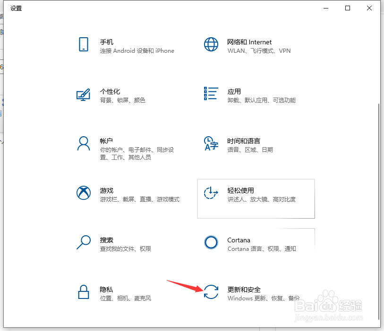
Task: Select the 游戏 Xbox logo icon
Action: click(x=84, y=193)
